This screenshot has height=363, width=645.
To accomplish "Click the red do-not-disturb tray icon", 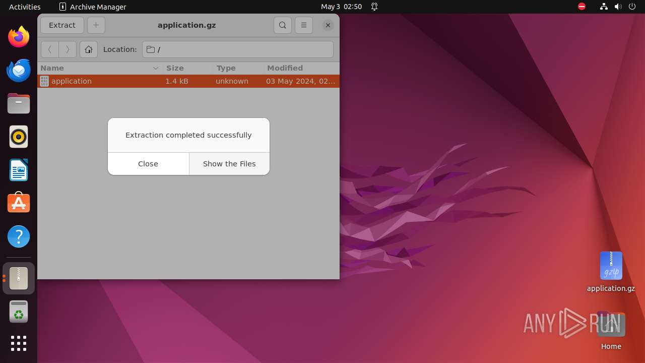I will coord(582,7).
